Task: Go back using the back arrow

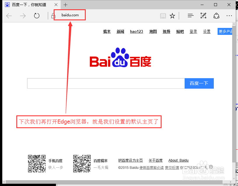Action: (9, 16)
